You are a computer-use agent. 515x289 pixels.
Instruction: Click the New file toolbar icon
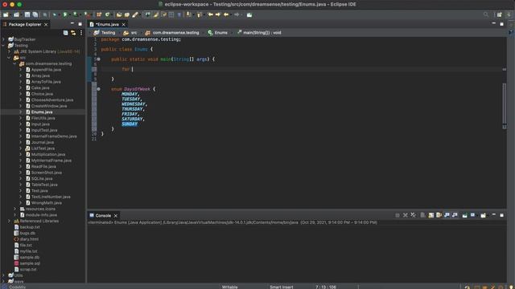[x=6, y=14]
